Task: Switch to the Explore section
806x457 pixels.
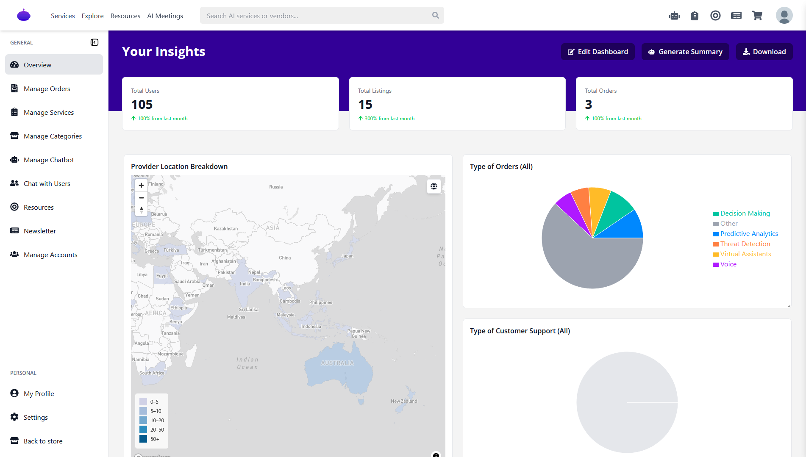Action: tap(92, 16)
